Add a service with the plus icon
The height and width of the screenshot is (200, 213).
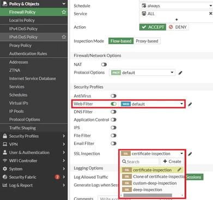click(177, 20)
